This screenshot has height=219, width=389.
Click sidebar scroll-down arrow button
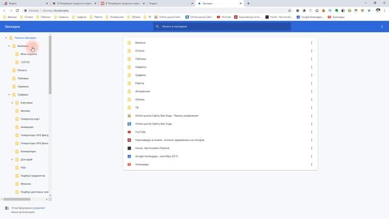pos(50,196)
